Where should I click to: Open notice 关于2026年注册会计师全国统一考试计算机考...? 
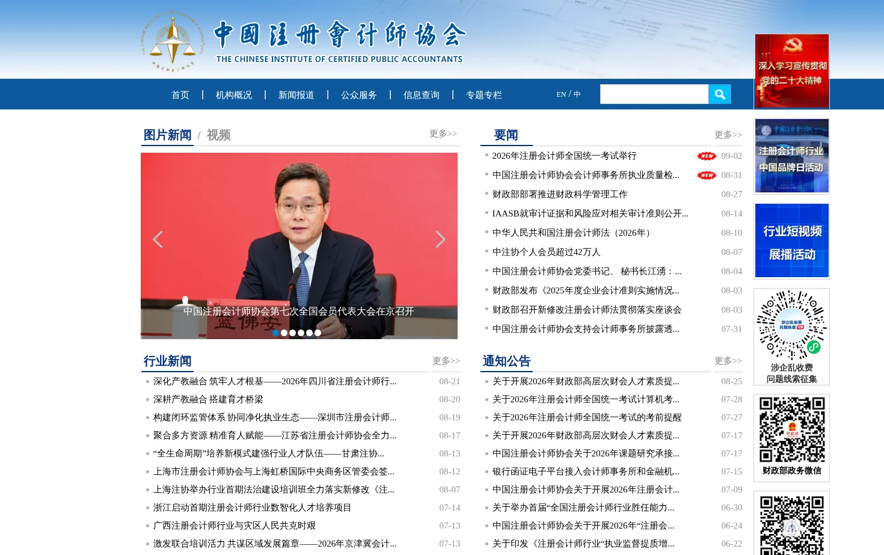point(586,399)
